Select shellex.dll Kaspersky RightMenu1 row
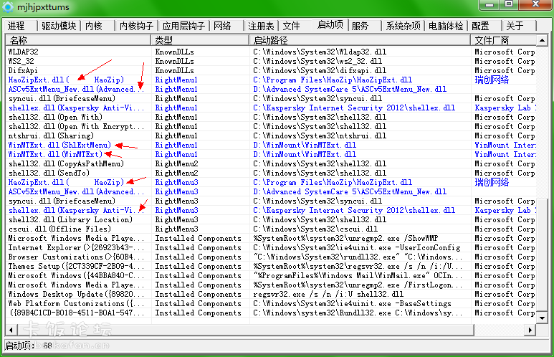The image size is (554, 357). (271, 108)
